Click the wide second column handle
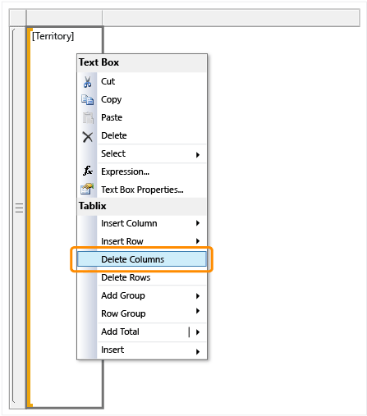 coord(231,17)
